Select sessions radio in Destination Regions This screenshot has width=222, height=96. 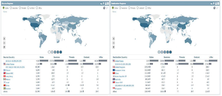tap(120, 8)
